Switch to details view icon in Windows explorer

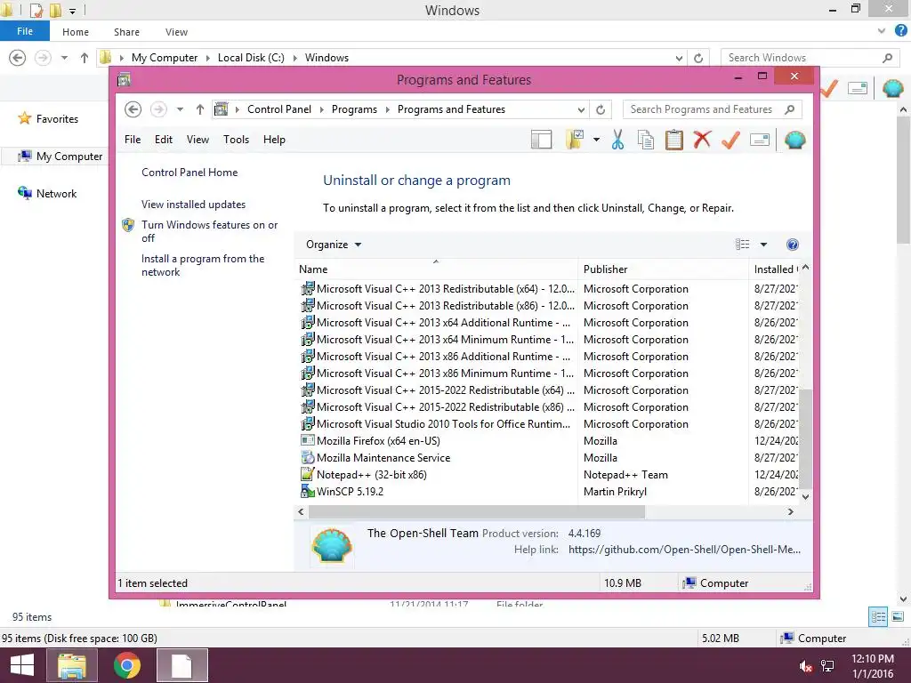(878, 617)
